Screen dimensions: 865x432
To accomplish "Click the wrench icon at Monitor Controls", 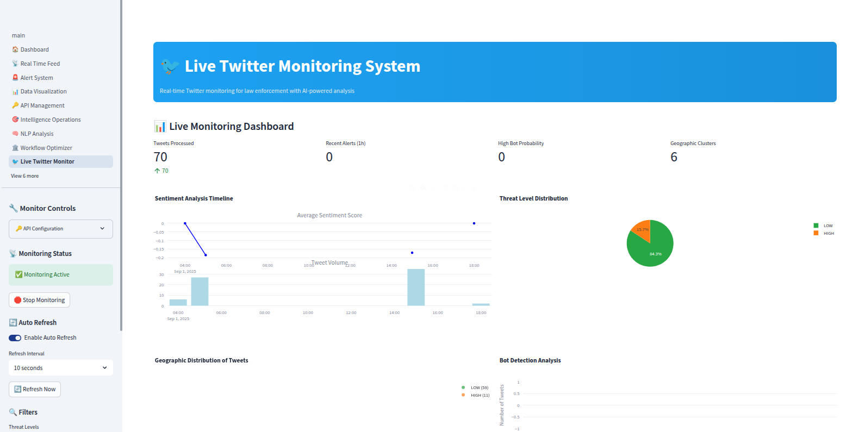I will [x=13, y=208].
